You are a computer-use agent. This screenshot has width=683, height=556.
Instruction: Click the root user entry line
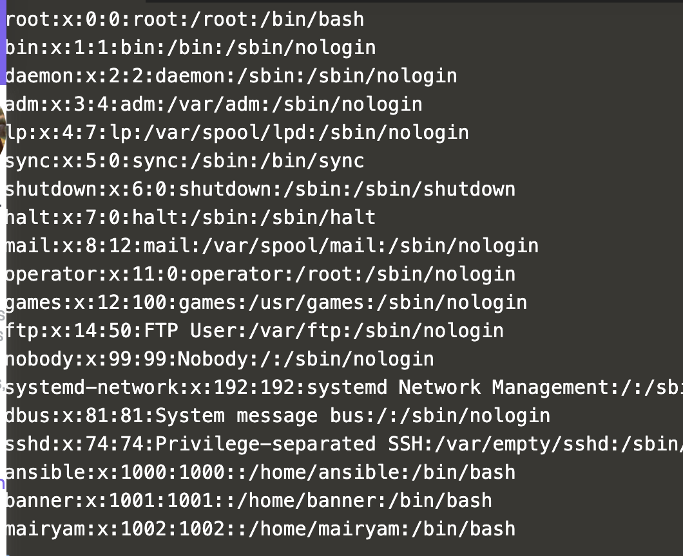click(x=184, y=19)
